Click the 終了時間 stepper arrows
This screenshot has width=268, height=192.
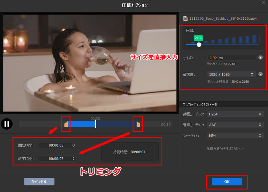point(73,158)
